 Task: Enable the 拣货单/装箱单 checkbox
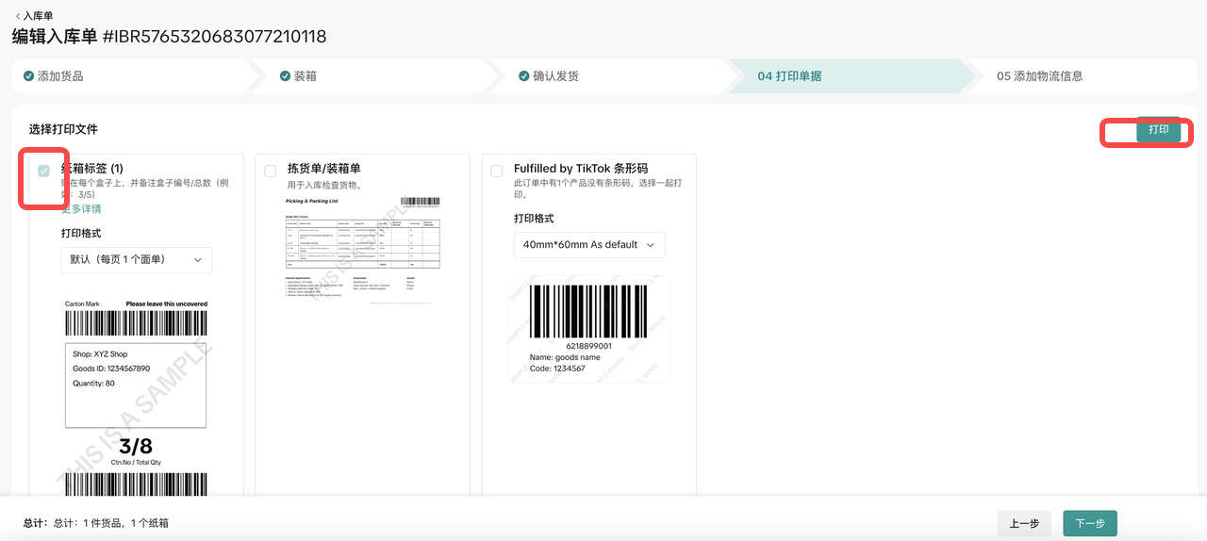click(271, 171)
